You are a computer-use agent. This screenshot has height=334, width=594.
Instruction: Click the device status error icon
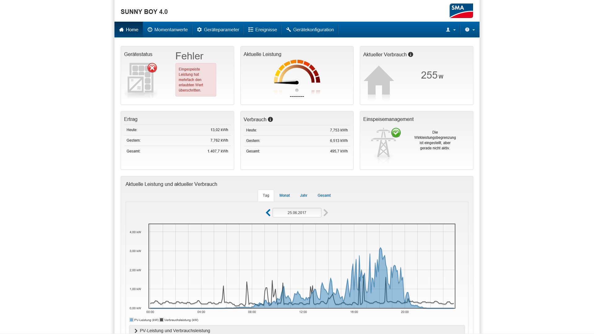152,68
